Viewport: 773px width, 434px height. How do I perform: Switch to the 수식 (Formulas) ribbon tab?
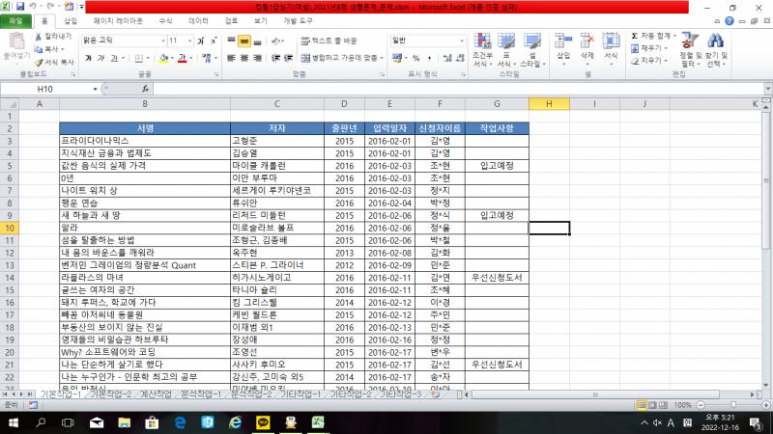point(165,19)
